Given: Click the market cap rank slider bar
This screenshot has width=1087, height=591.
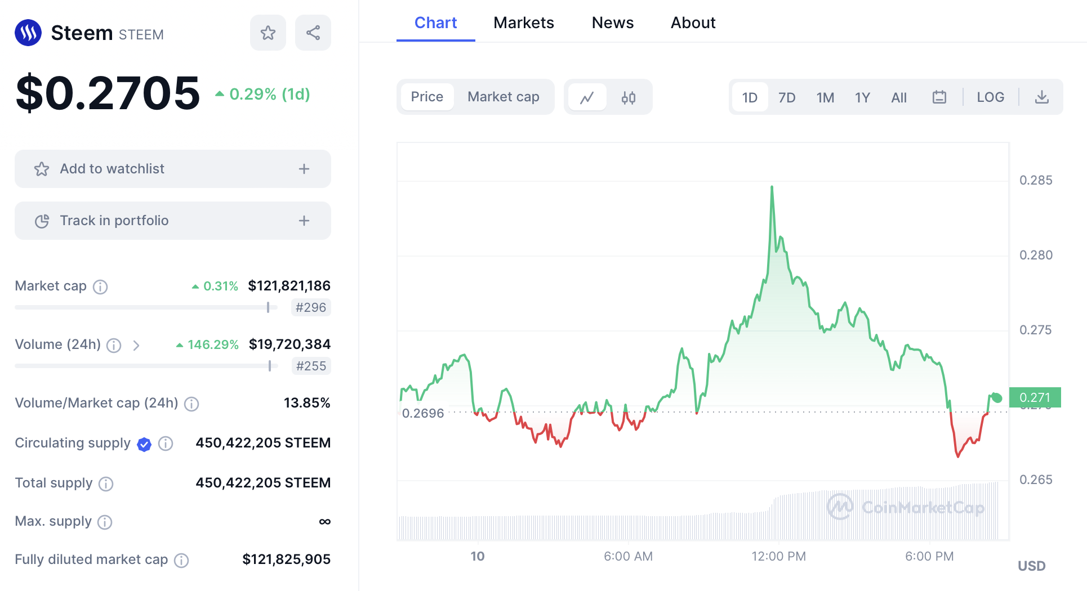Looking at the screenshot, I should click(146, 307).
